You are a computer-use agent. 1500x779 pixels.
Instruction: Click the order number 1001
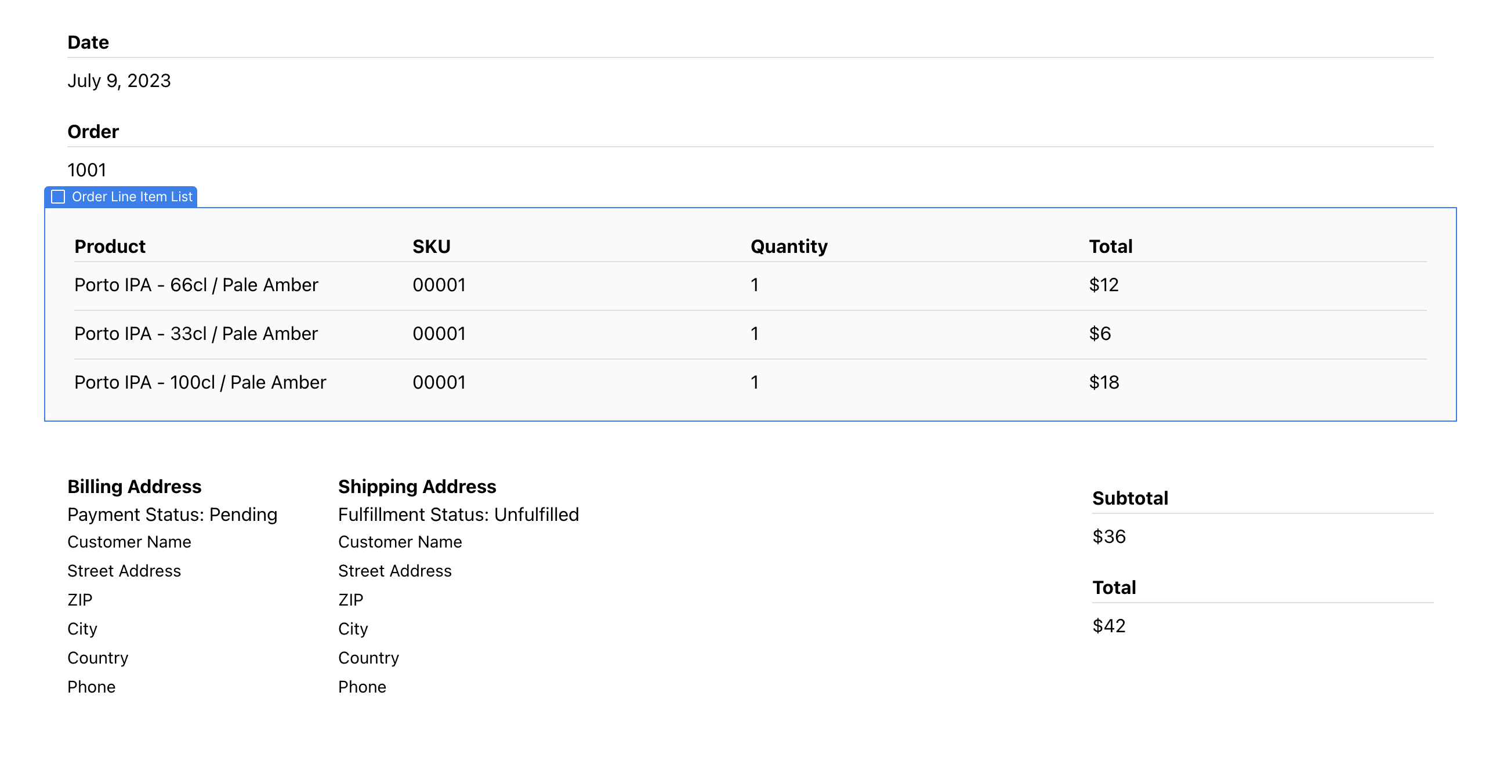(87, 170)
